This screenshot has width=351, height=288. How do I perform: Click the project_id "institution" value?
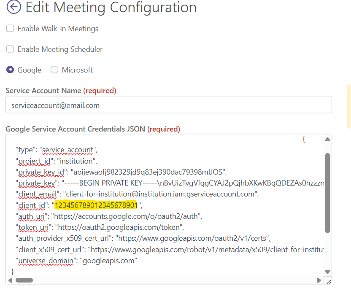click(77, 161)
